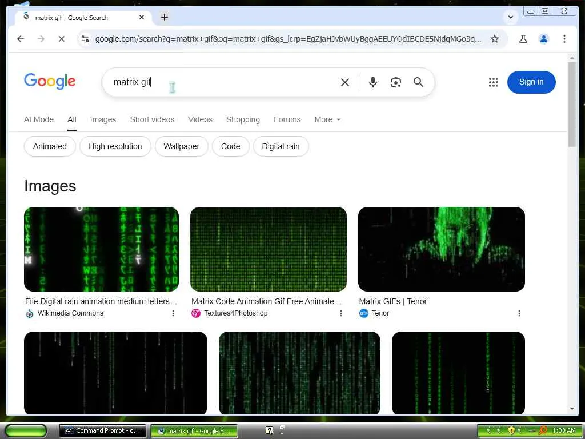Open the bottom-middle matrix code thumbnail

tap(299, 373)
